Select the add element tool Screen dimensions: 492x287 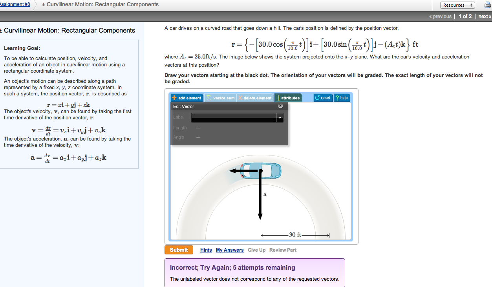pos(187,98)
